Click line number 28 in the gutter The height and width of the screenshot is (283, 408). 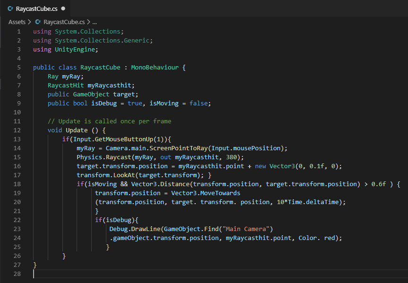(x=17, y=274)
